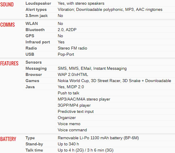
Task: Click the Talk time label
Action: point(34,150)
